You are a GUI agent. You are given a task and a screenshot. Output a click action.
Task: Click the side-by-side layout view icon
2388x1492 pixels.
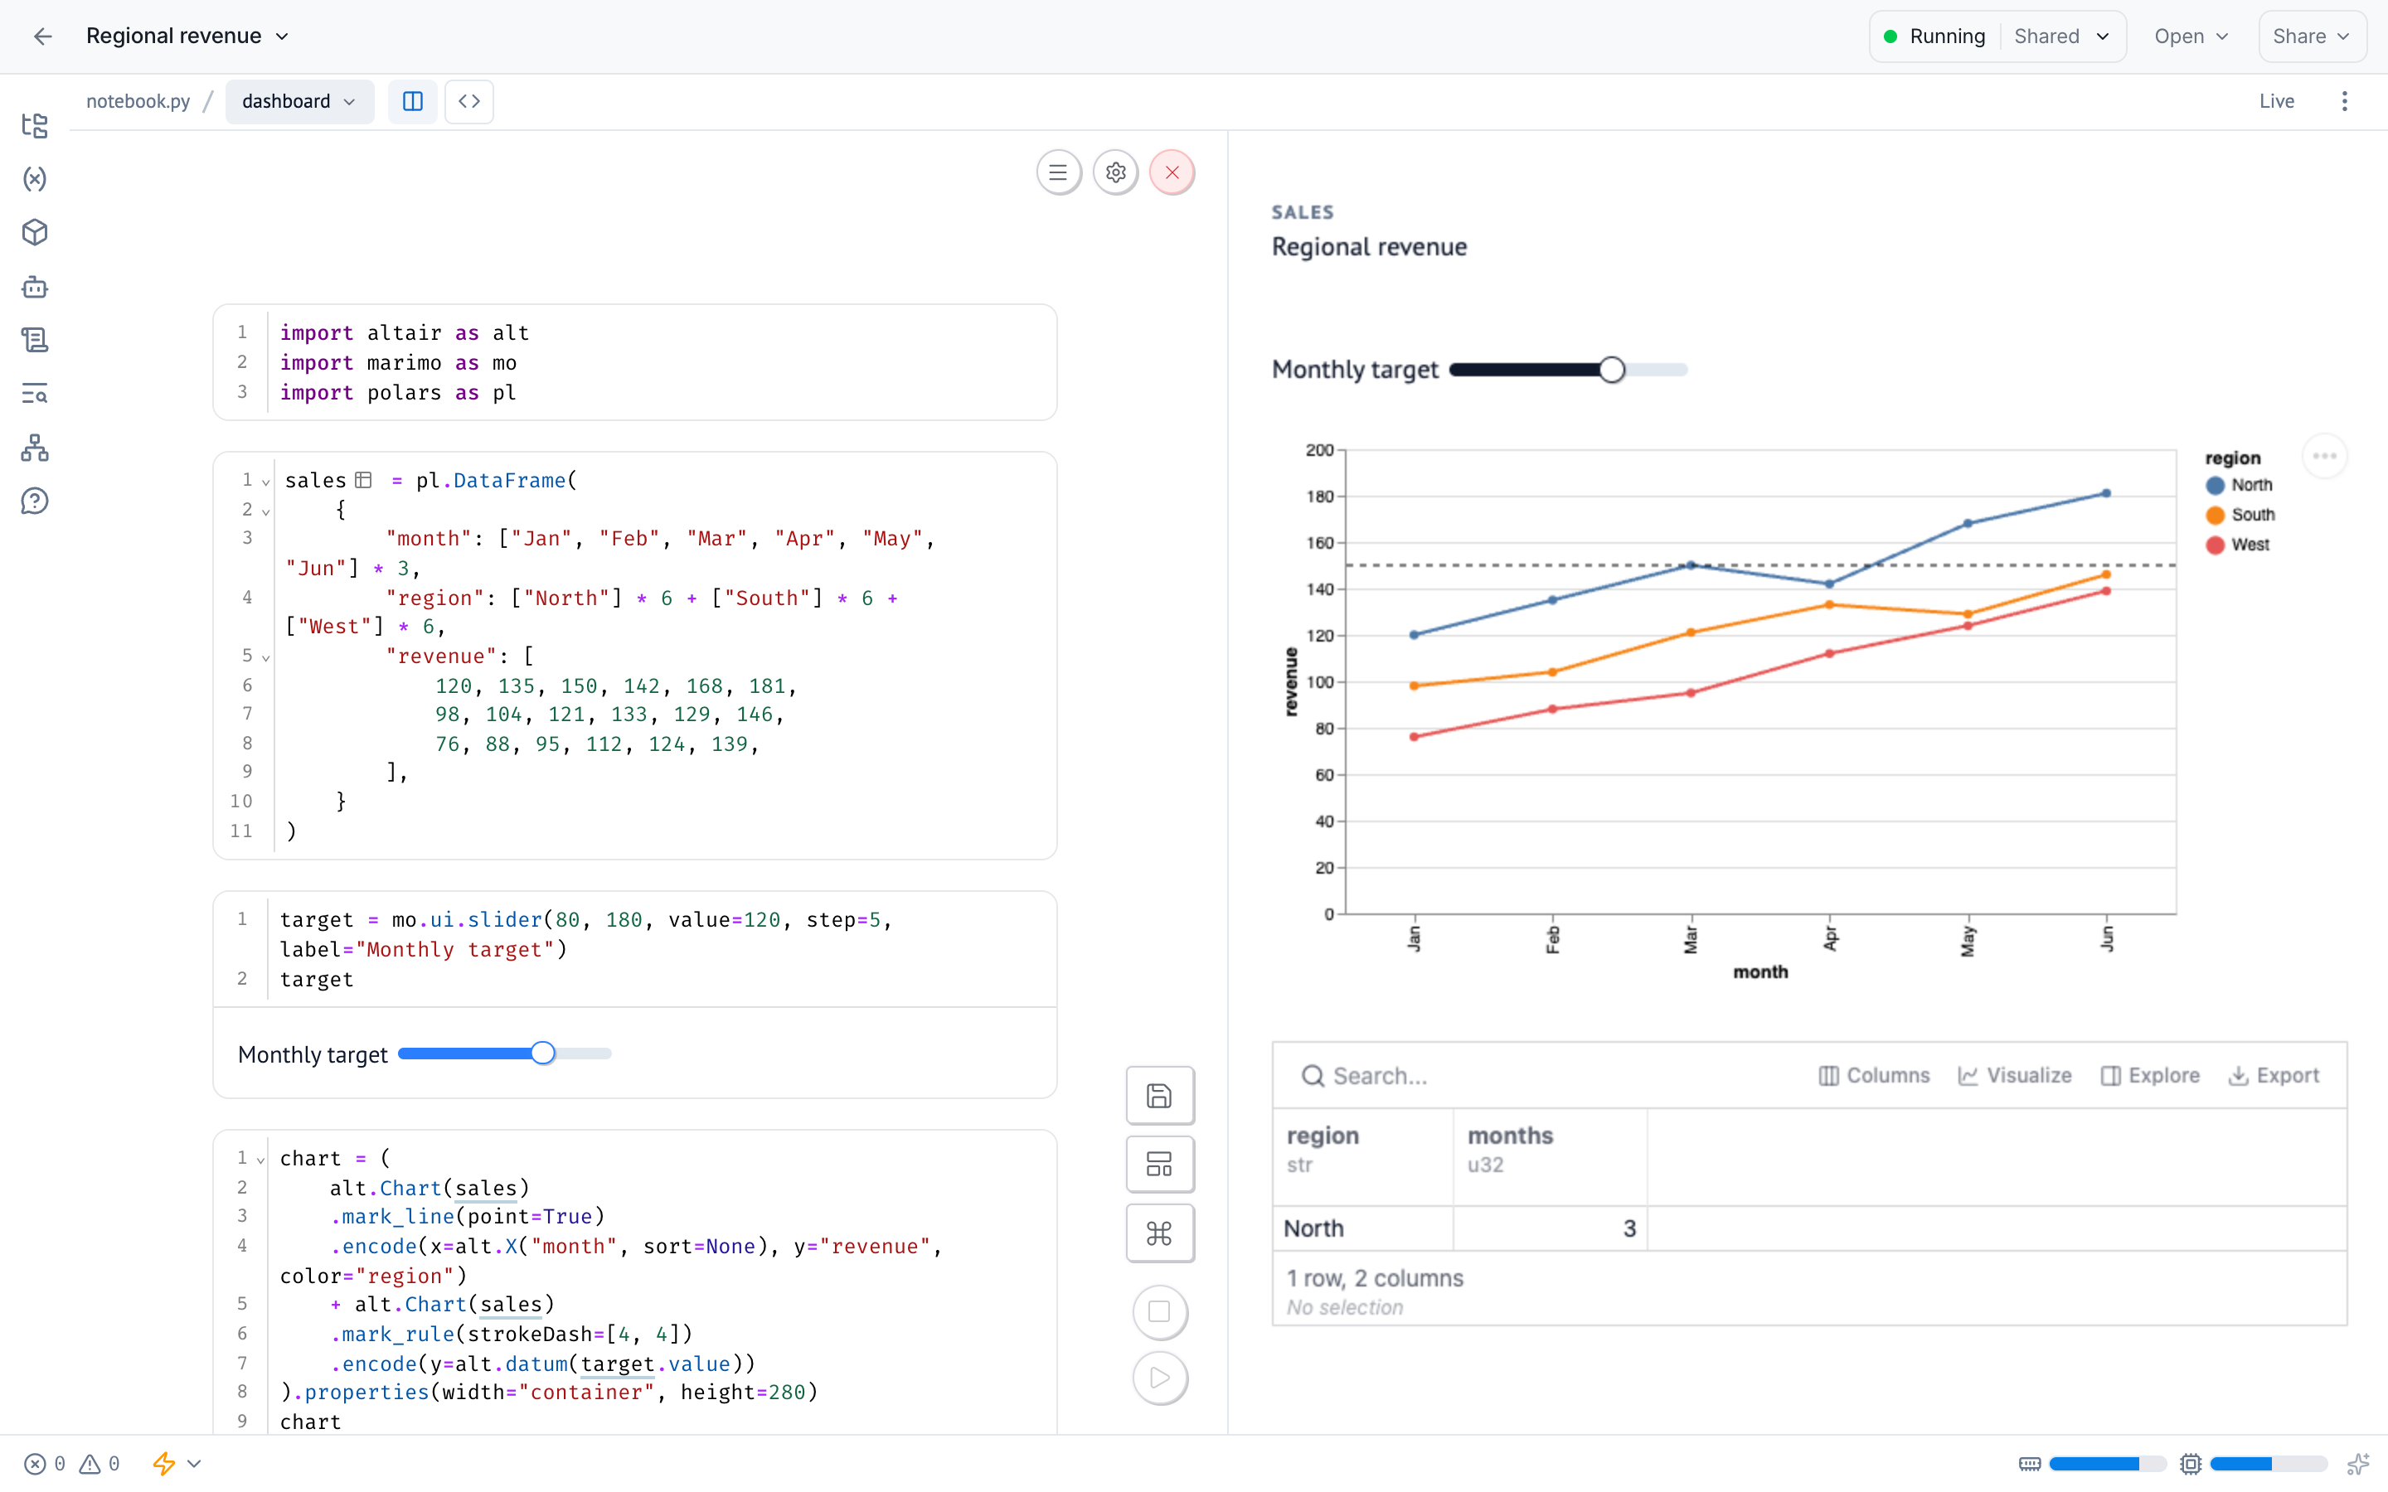tap(412, 102)
